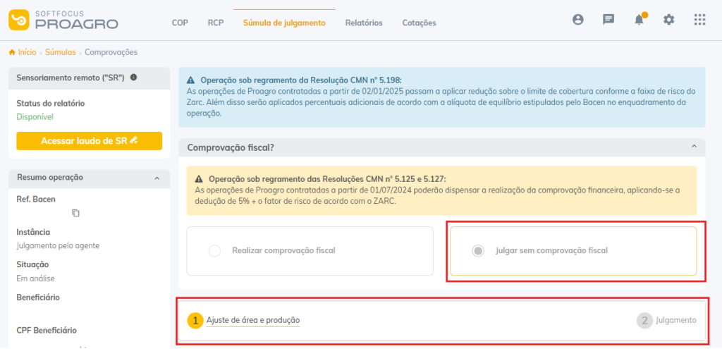The image size is (722, 349).
Task: Check the notifications bell
Action: 639,20
